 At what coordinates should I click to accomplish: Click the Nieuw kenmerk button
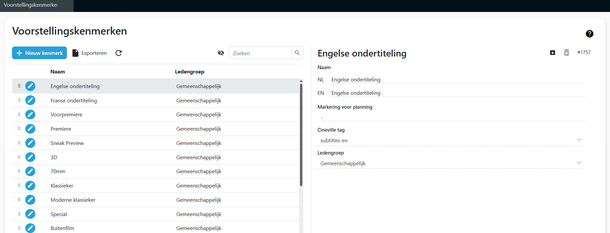39,53
